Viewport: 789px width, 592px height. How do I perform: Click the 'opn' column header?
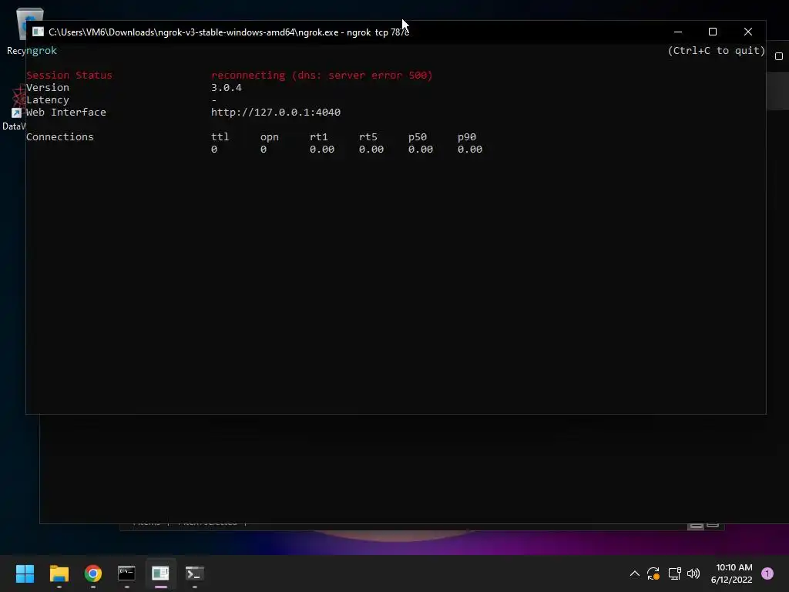point(269,137)
